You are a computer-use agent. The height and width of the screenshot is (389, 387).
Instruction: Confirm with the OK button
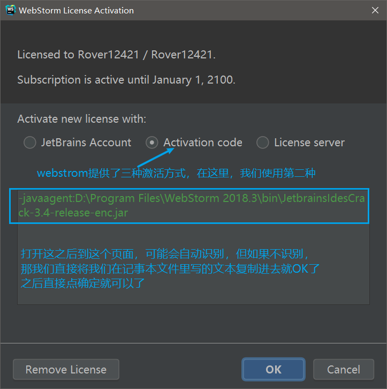pos(274,369)
